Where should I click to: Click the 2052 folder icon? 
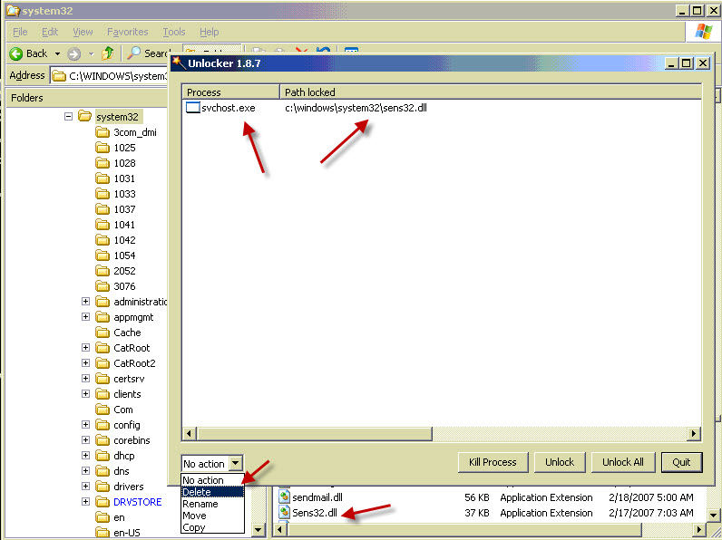102,271
